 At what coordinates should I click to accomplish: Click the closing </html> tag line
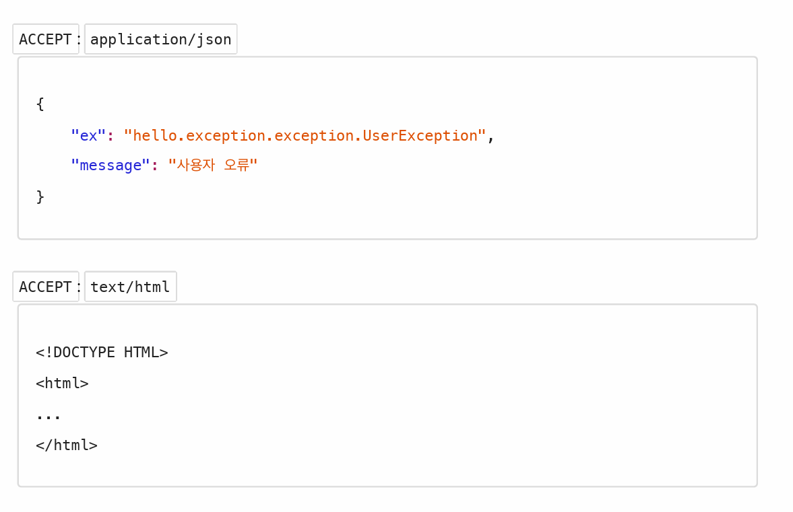pyautogui.click(x=67, y=445)
